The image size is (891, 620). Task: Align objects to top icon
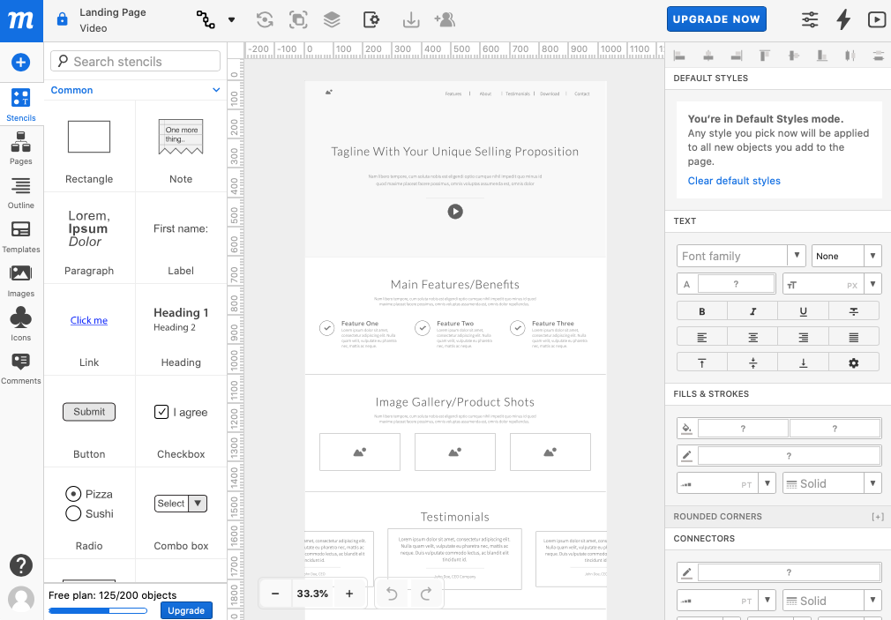[x=764, y=56]
